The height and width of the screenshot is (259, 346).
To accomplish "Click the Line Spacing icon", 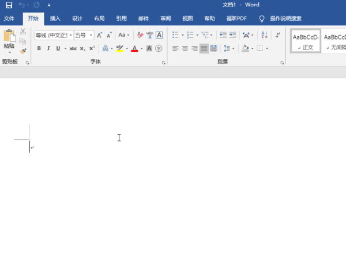I will (x=227, y=48).
